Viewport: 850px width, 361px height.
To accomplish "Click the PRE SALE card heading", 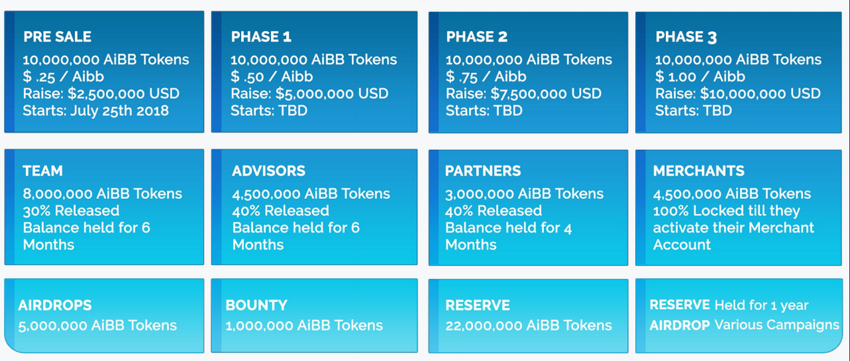I will click(x=57, y=37).
